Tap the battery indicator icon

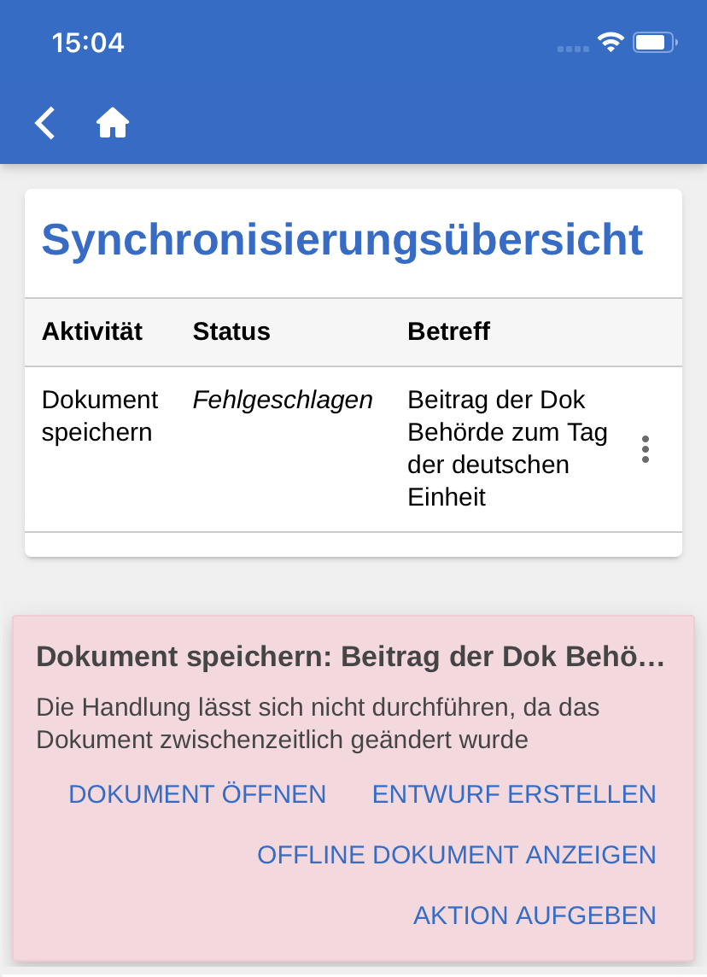pos(655,43)
